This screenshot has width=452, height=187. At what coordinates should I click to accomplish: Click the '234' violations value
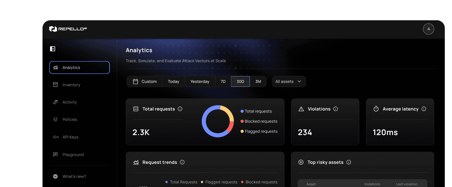click(x=305, y=132)
